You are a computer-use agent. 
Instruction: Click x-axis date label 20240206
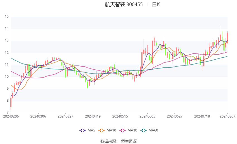(11, 116)
